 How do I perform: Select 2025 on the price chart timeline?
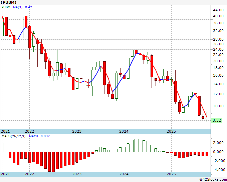tap(171, 131)
